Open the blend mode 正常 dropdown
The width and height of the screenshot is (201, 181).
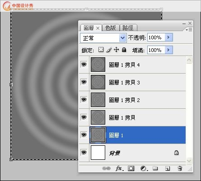pos(103,38)
